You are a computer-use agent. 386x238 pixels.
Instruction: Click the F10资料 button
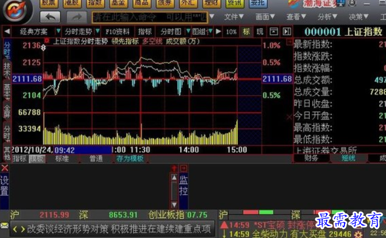point(117,32)
